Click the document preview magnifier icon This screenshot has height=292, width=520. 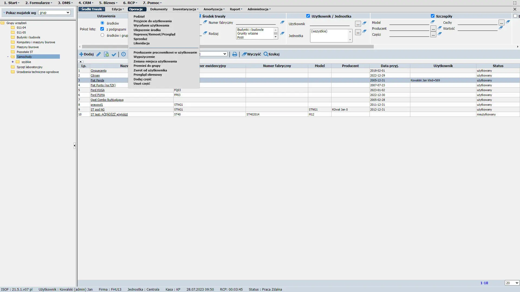(106, 54)
